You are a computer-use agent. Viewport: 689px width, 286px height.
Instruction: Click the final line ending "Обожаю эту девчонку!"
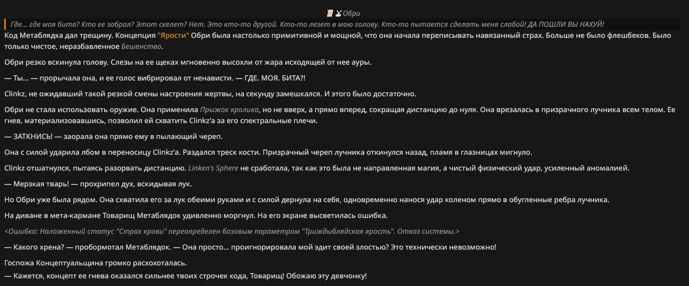point(186,276)
